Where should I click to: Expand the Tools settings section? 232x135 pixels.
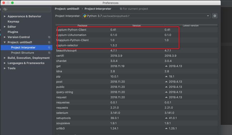pos(5,68)
